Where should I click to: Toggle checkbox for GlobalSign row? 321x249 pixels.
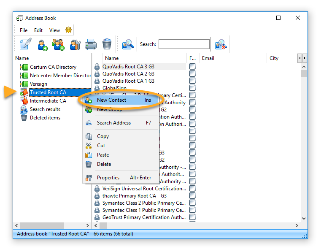192,88
